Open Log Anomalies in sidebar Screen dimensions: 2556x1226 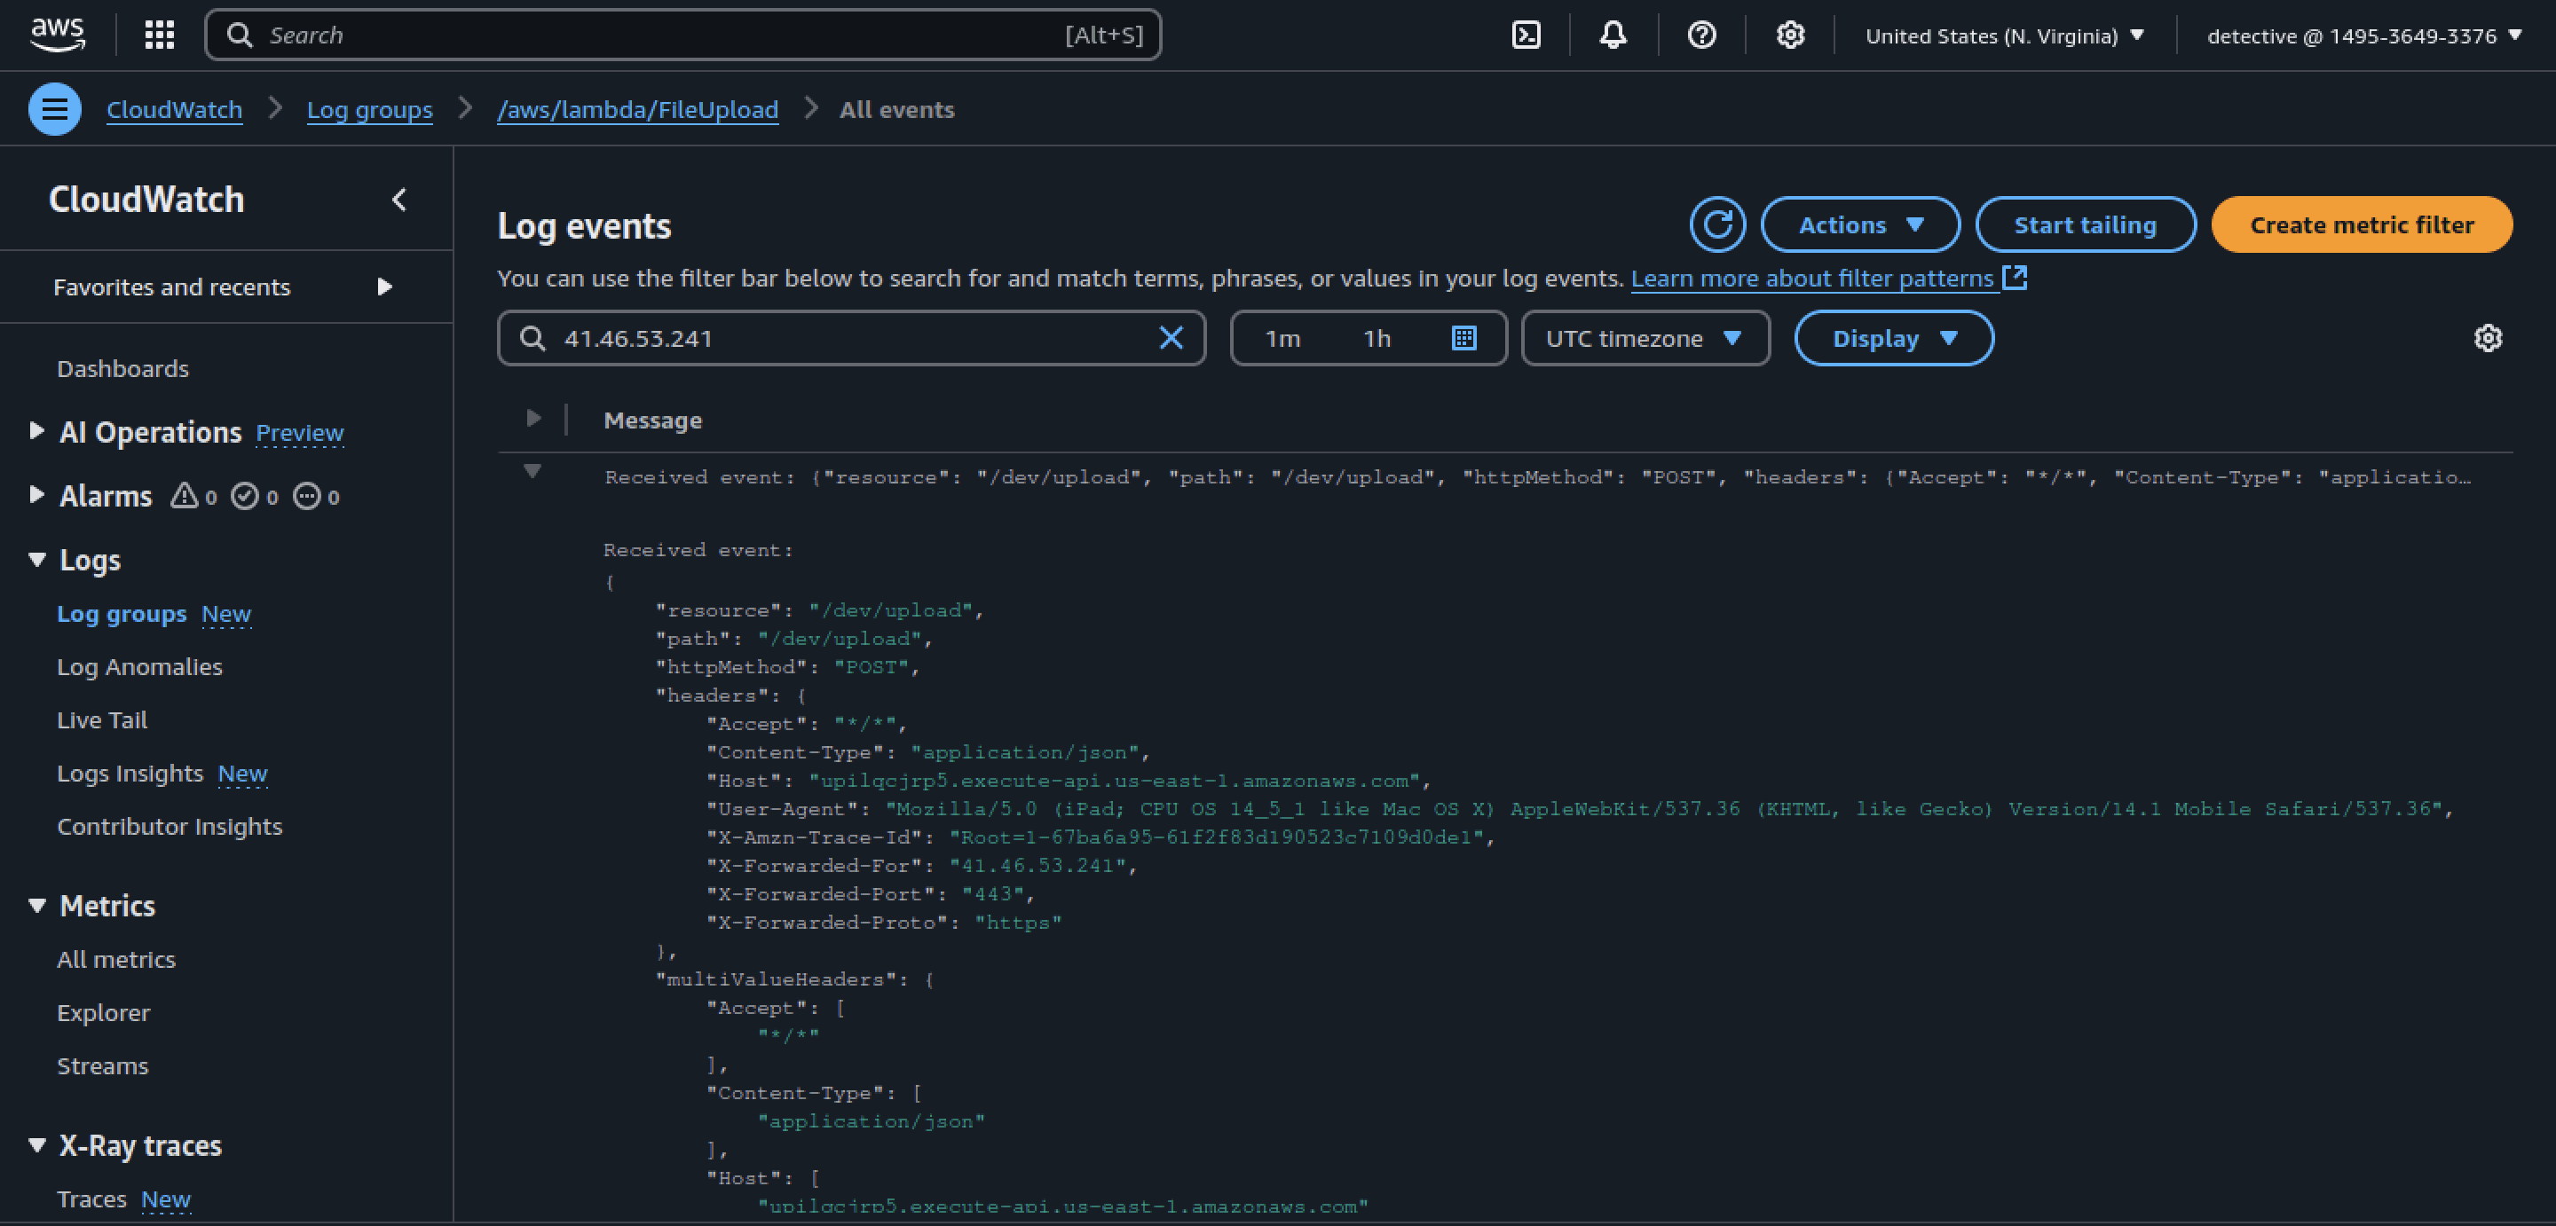click(x=140, y=666)
